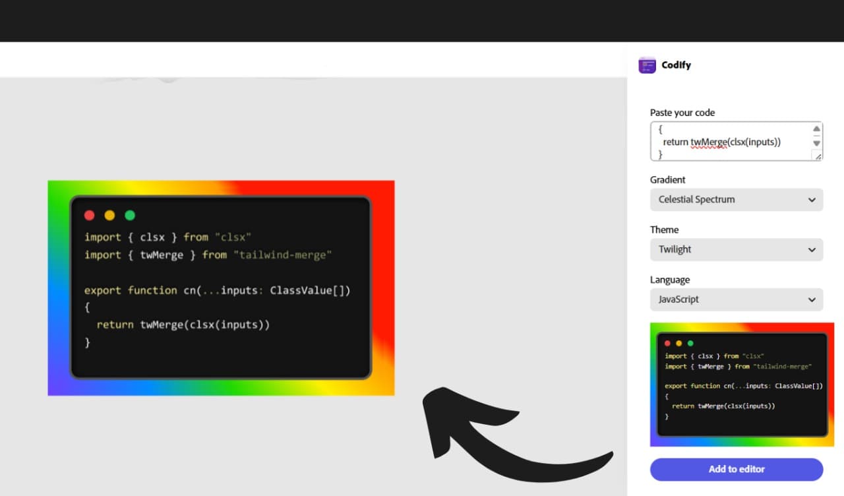The image size is (844, 496).
Task: Open the Language dropdown showing JavaScript
Action: tap(737, 299)
